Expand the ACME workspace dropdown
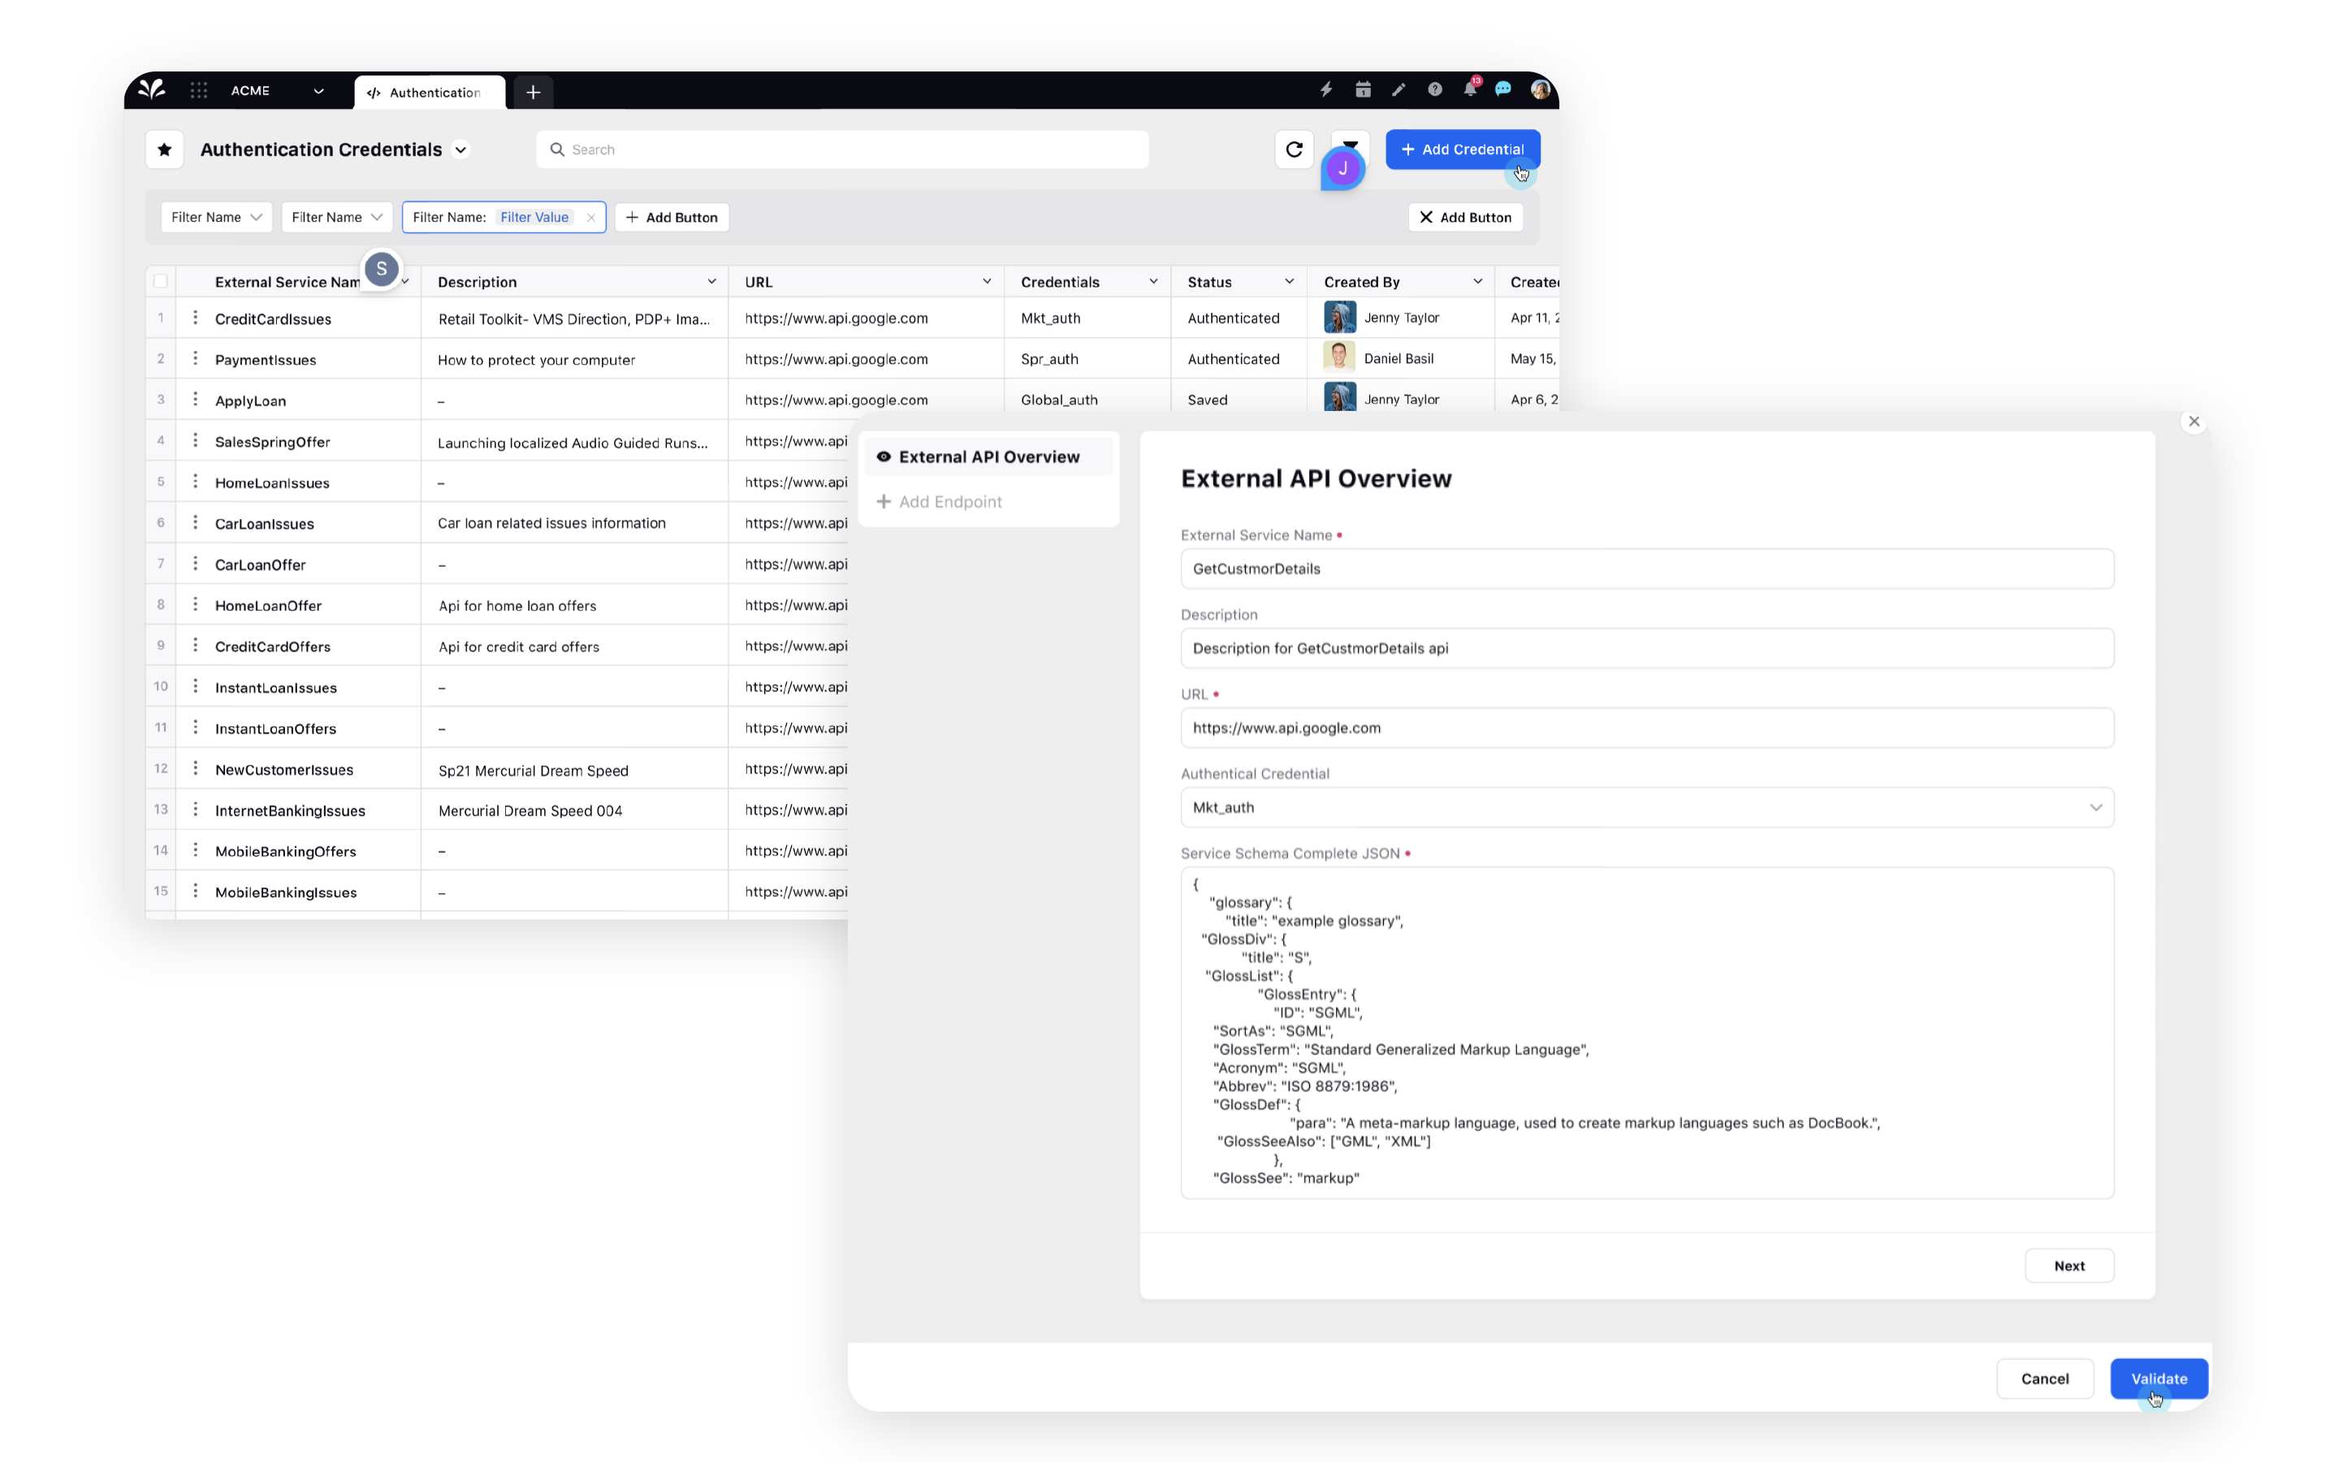2339x1462 pixels. [318, 91]
